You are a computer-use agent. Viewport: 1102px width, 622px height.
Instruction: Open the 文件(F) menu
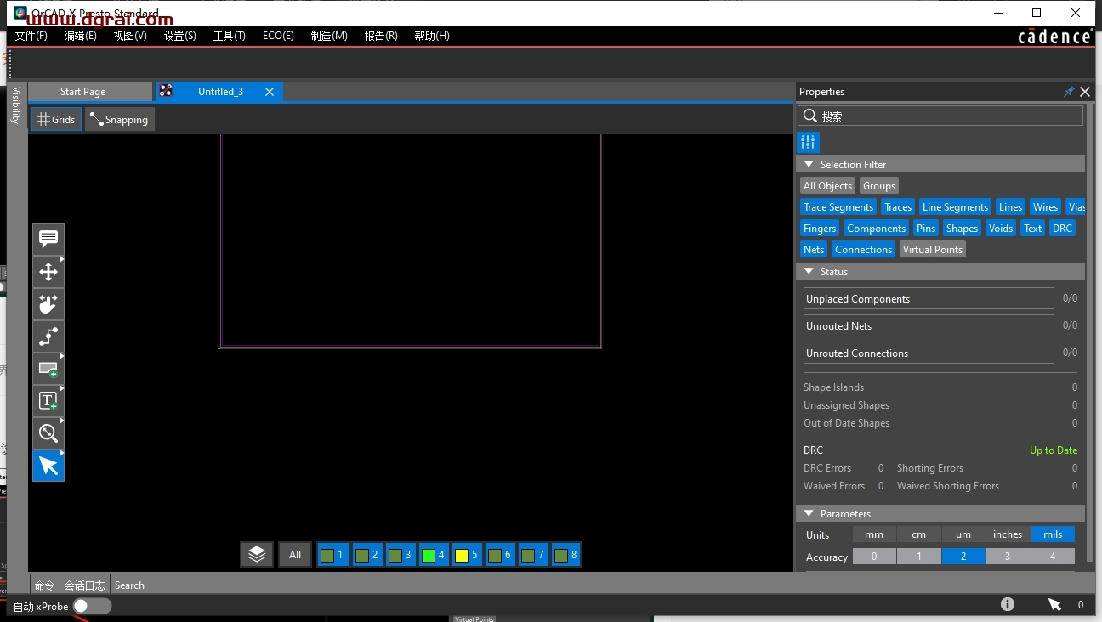coord(31,36)
